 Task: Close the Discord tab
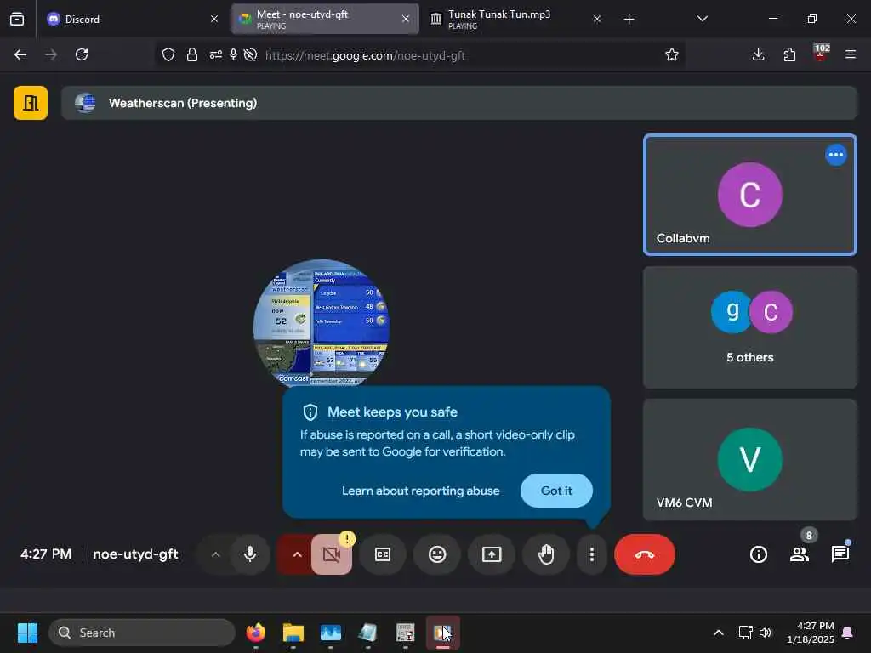tap(214, 19)
